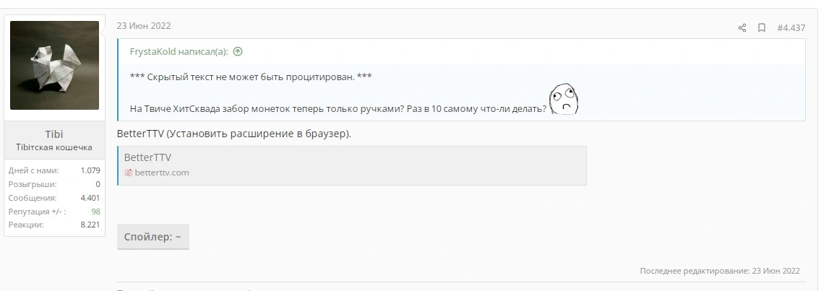Click the FrystaKold написал(а) quote header
824x291 pixels.
(x=179, y=51)
